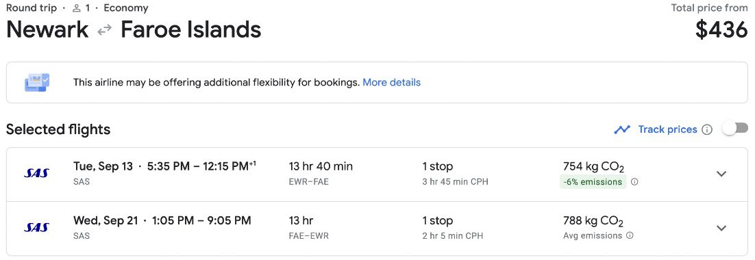Screen dimensions: 755x260
Task: Click the $436 total price
Action: click(x=721, y=30)
